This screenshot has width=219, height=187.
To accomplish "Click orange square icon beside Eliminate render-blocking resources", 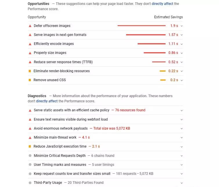I will pos(30,71).
